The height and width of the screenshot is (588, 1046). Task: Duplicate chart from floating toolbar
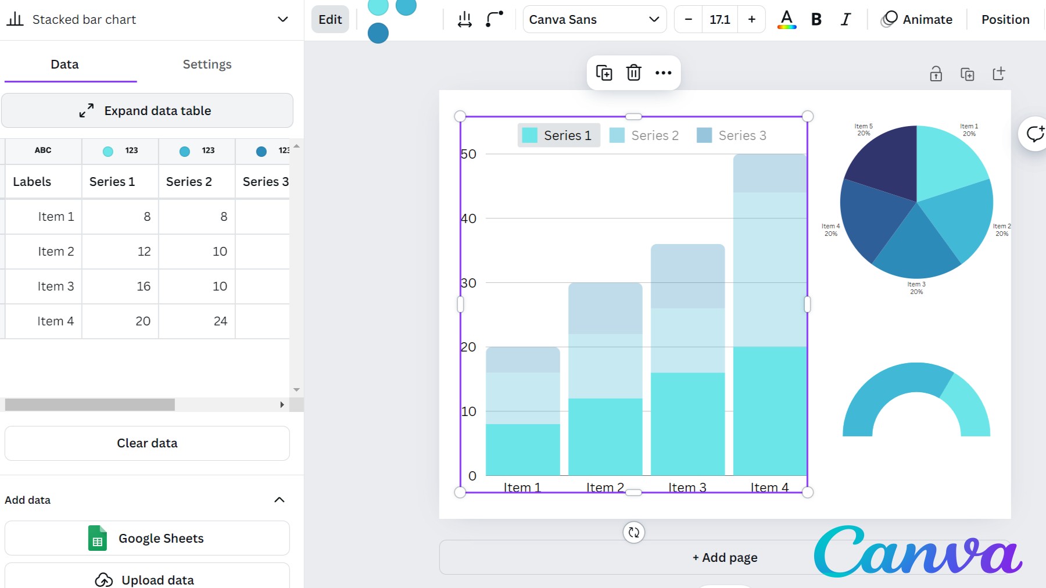click(604, 73)
